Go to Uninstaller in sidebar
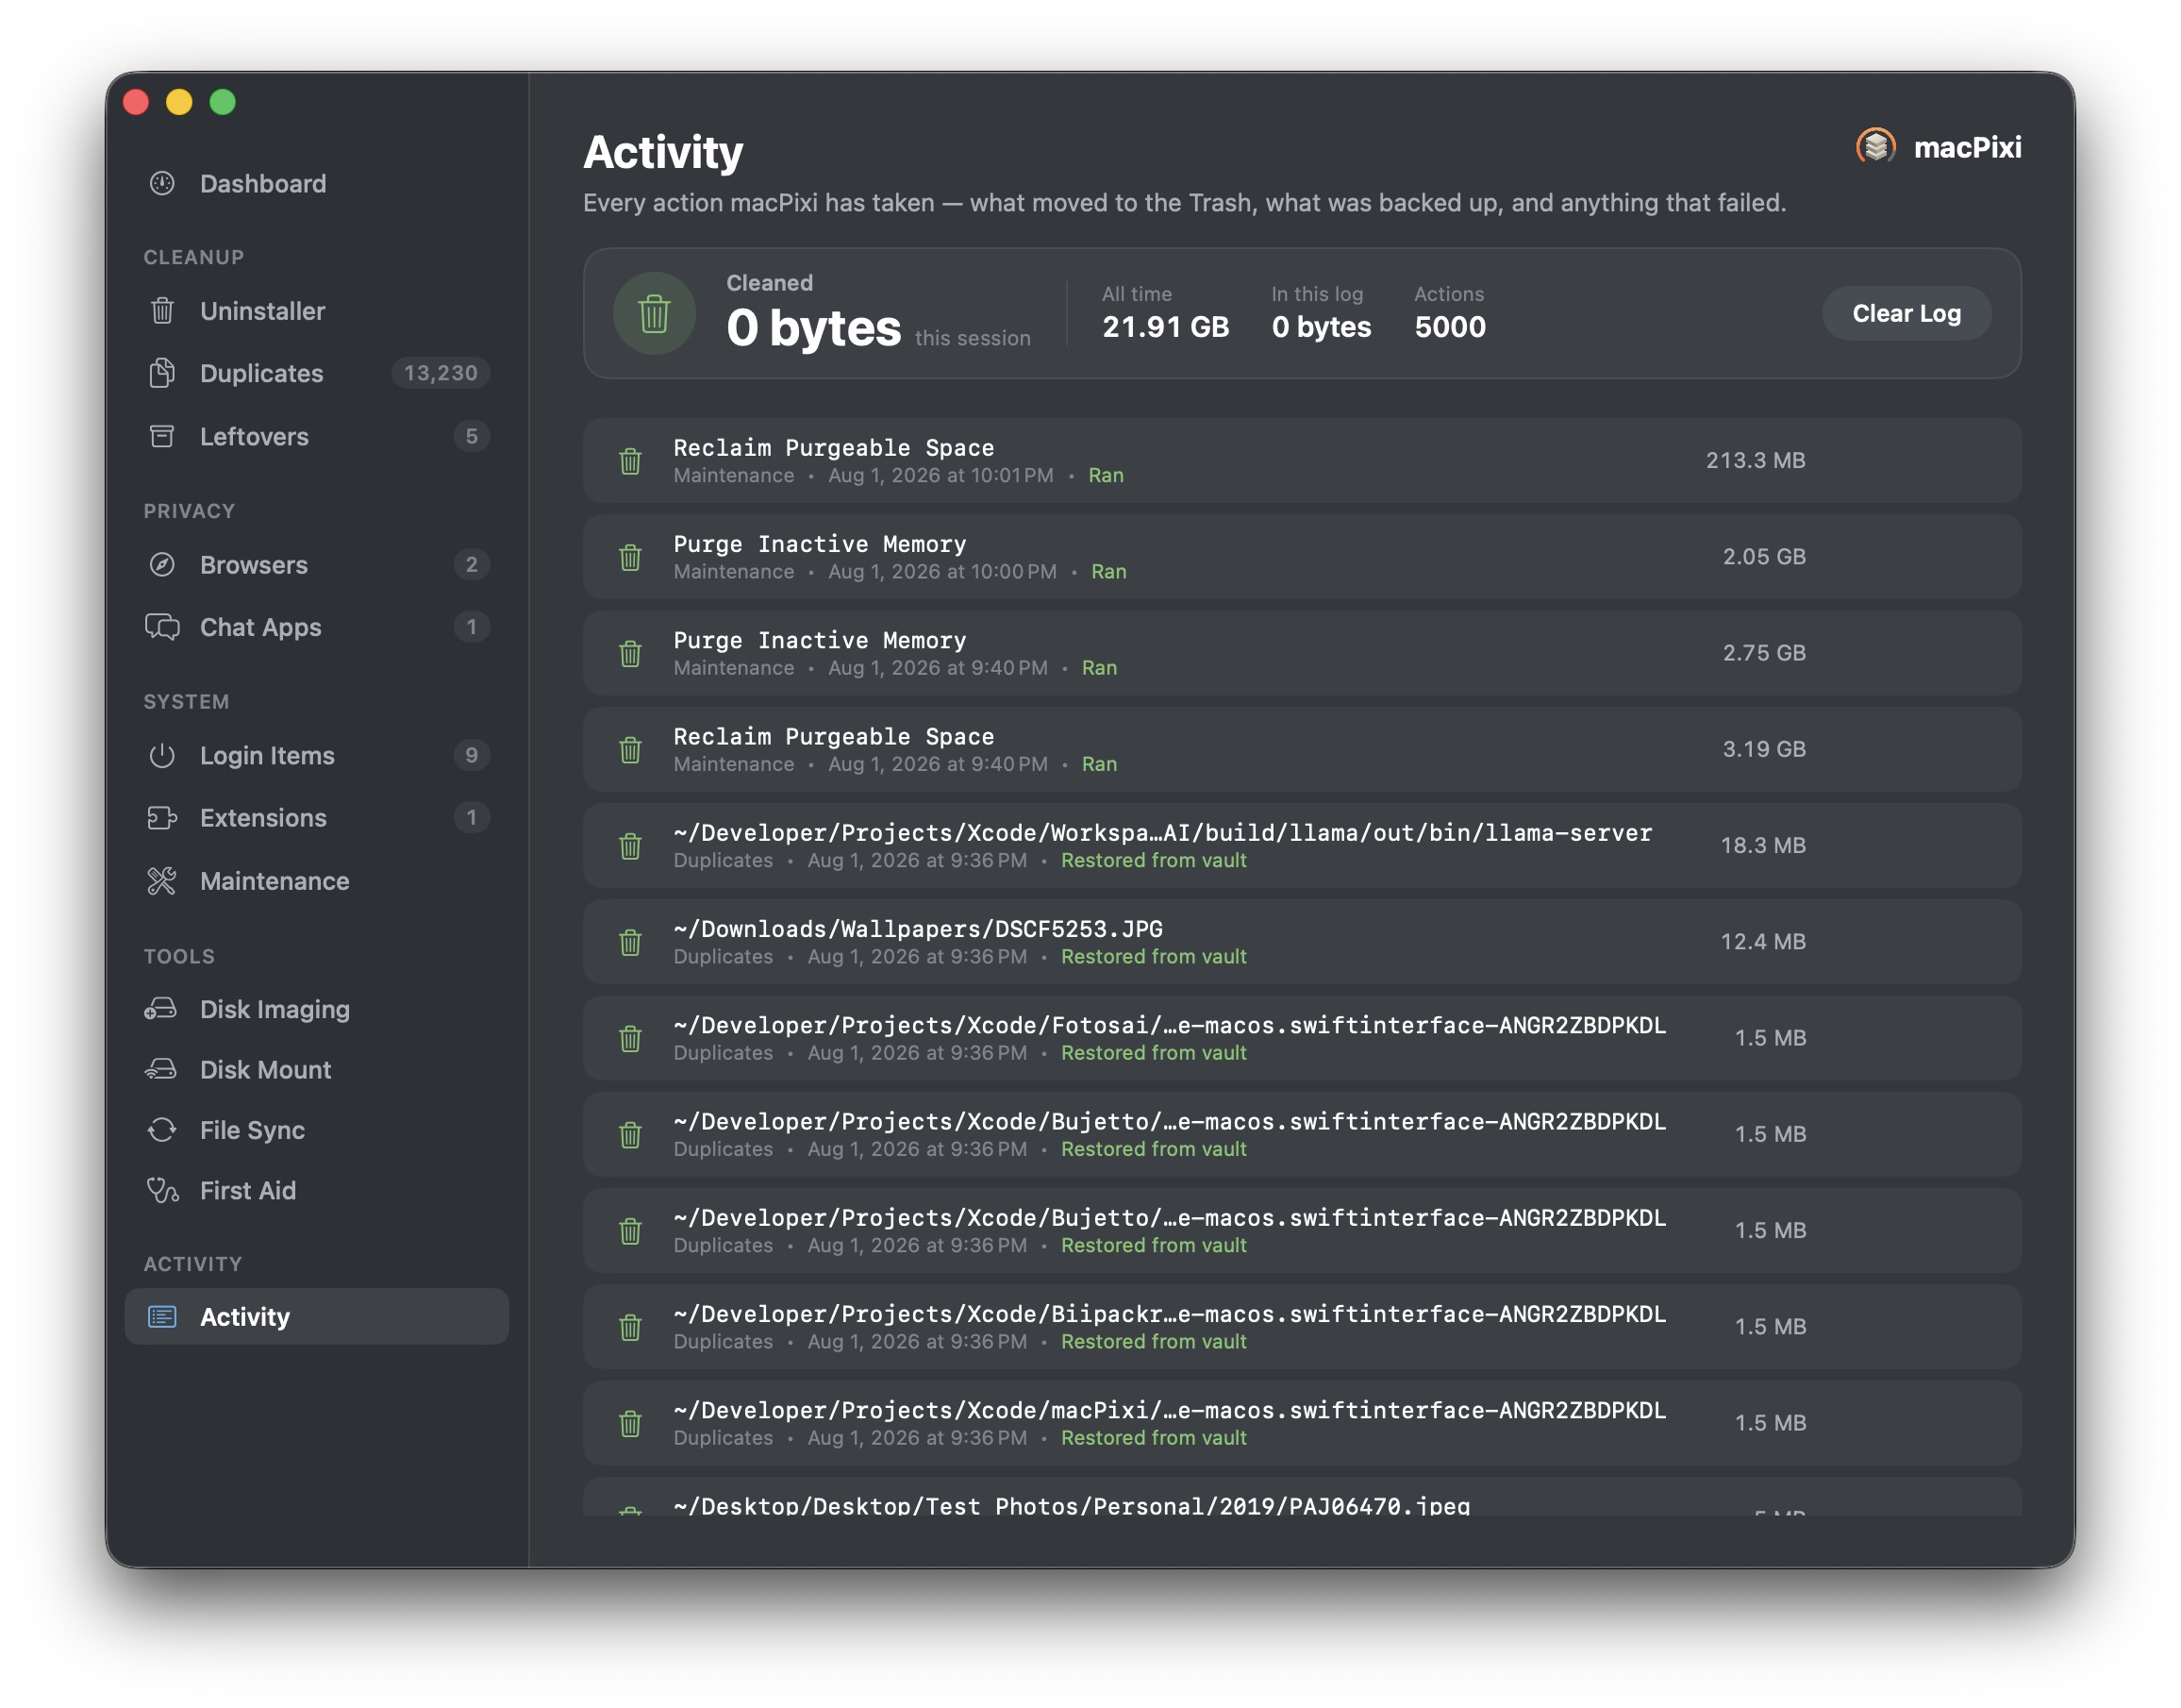 click(x=317, y=311)
